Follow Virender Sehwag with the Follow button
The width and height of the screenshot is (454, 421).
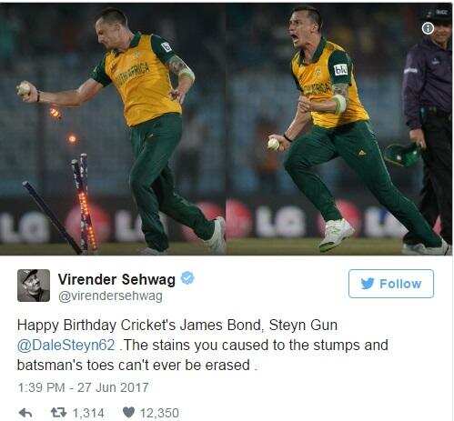click(391, 284)
